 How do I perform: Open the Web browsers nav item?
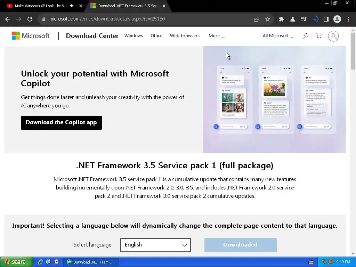[185, 36]
